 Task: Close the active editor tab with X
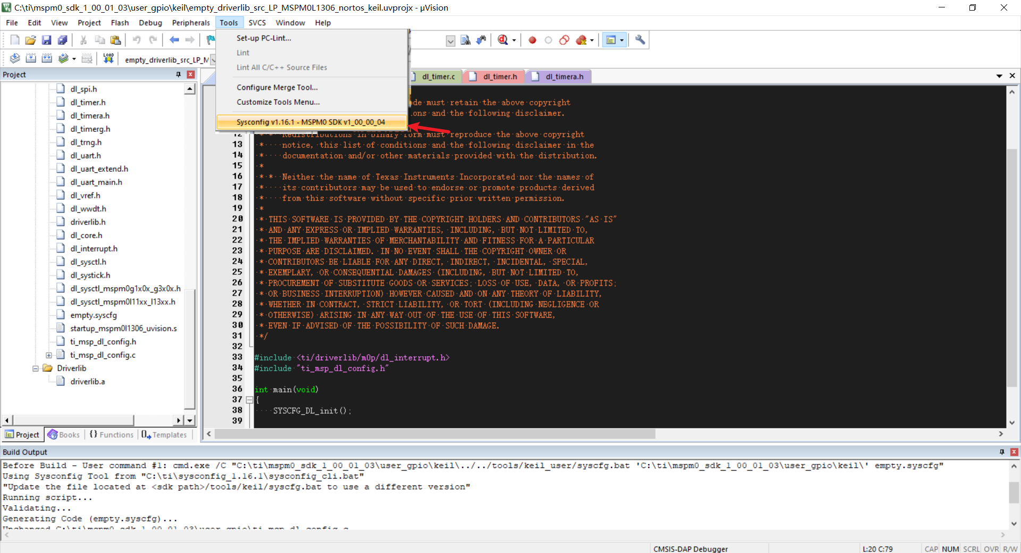1012,76
